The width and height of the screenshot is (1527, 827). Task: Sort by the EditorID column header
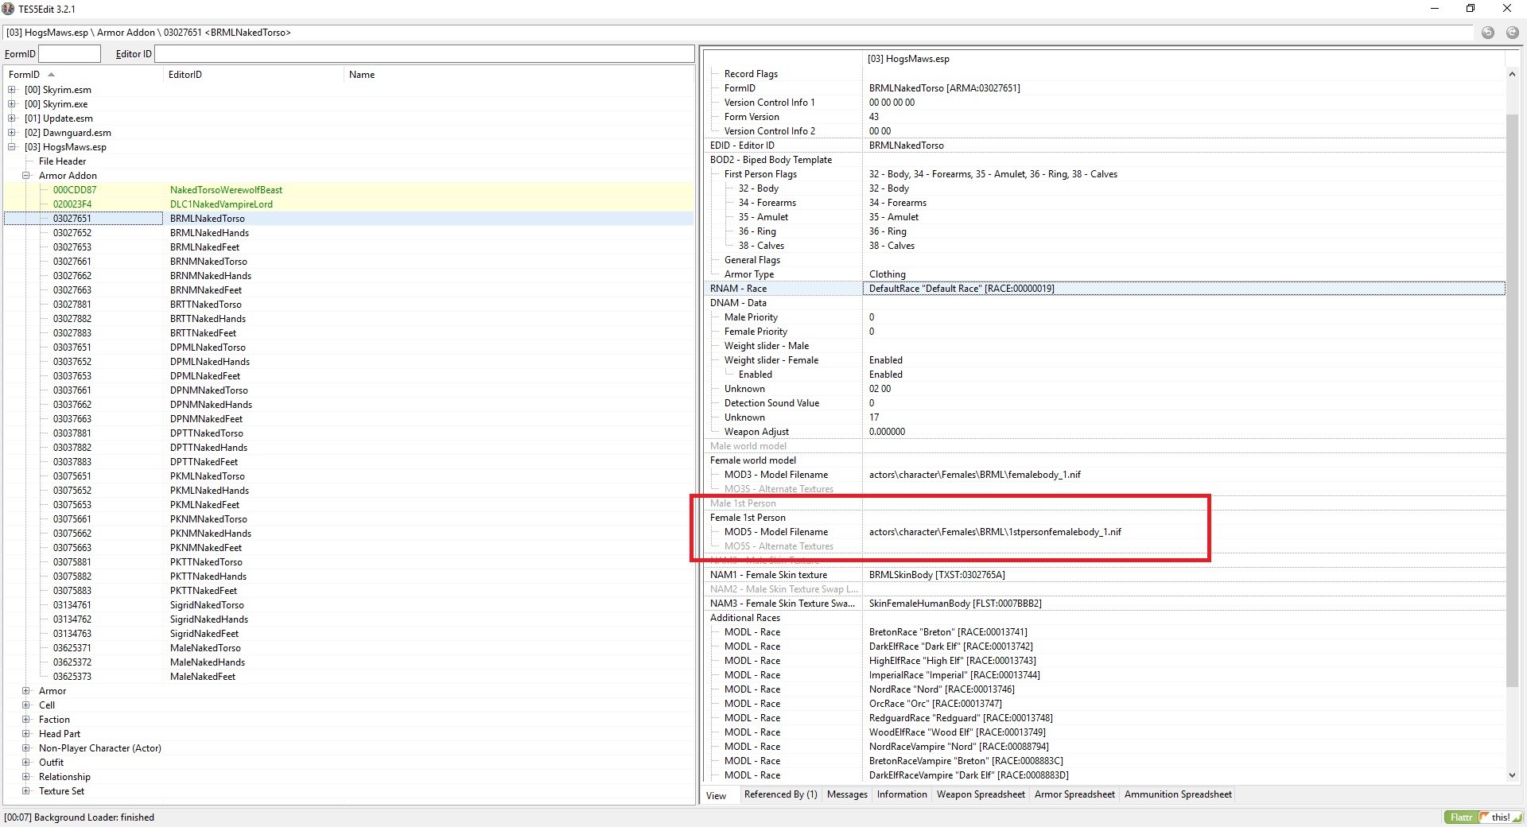coord(253,75)
